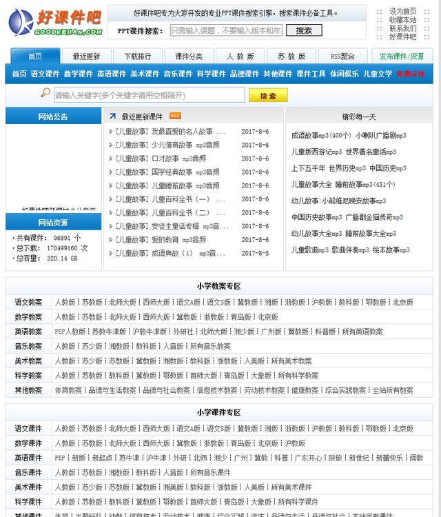Viewport: 441px width, 517px height.
Task: Click 收藏本站 link
Action: (x=403, y=20)
